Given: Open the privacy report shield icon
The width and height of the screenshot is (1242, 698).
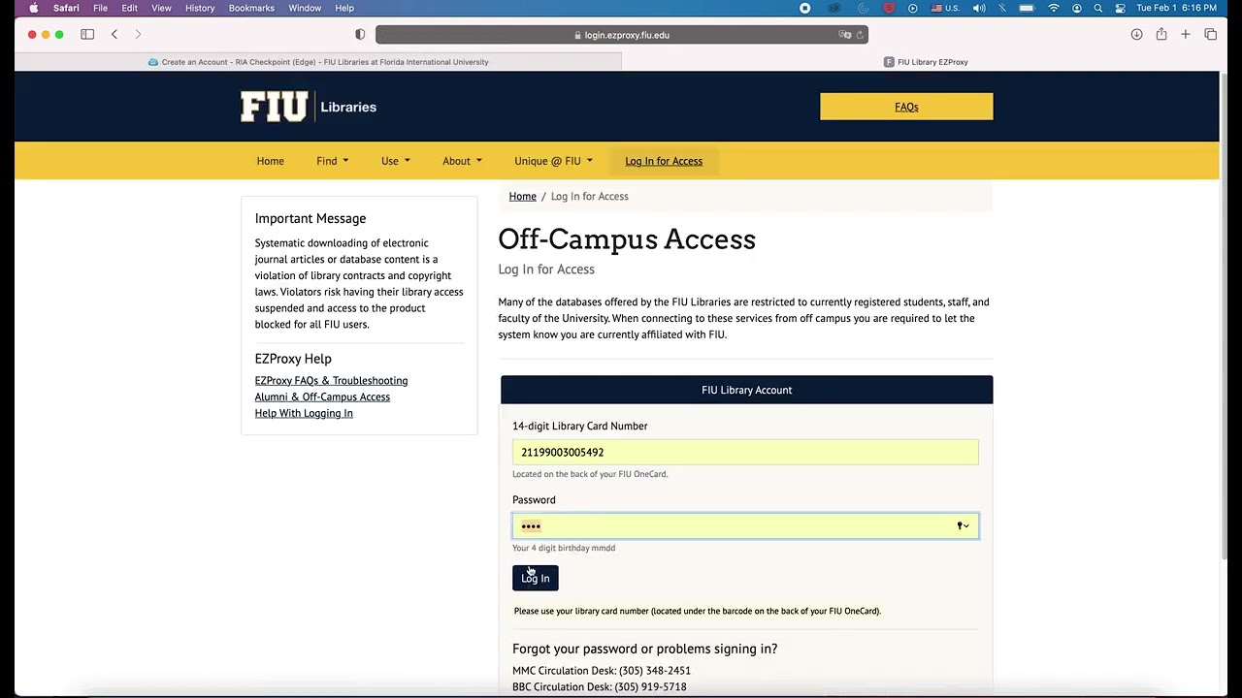Looking at the screenshot, I should [x=360, y=35].
